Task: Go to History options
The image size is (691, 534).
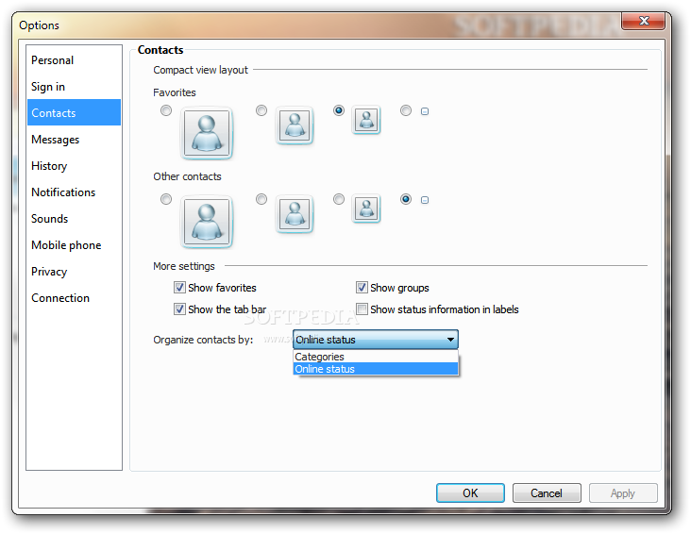Action: click(x=74, y=166)
